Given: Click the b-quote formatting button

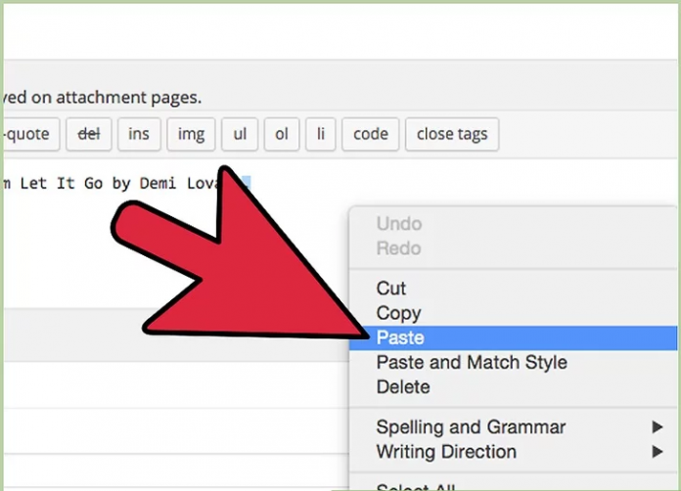Looking at the screenshot, I should pos(29,134).
